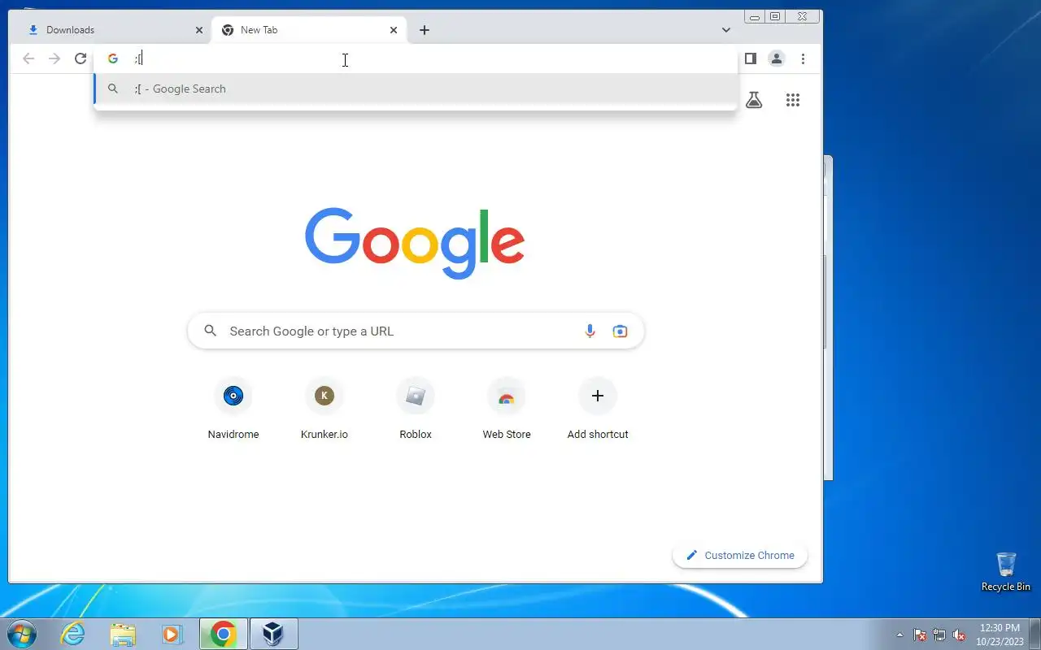
Task: Minimize the Chrome window
Action: pyautogui.click(x=755, y=16)
